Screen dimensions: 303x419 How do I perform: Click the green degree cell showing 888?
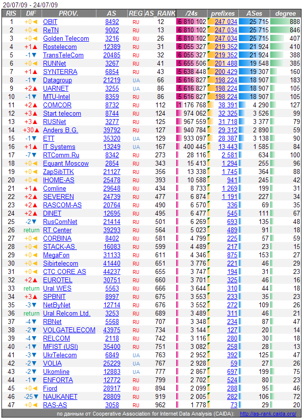click(x=286, y=22)
